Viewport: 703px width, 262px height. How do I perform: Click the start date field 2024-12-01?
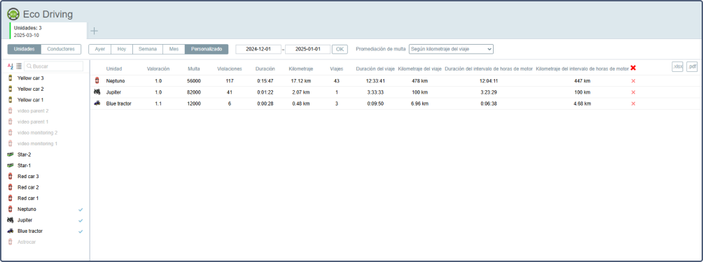click(x=258, y=49)
